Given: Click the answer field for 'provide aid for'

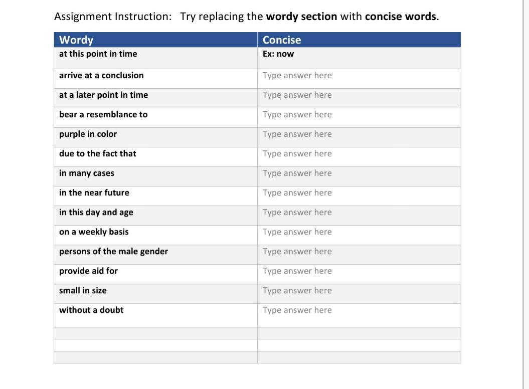Looking at the screenshot, I should point(359,274).
